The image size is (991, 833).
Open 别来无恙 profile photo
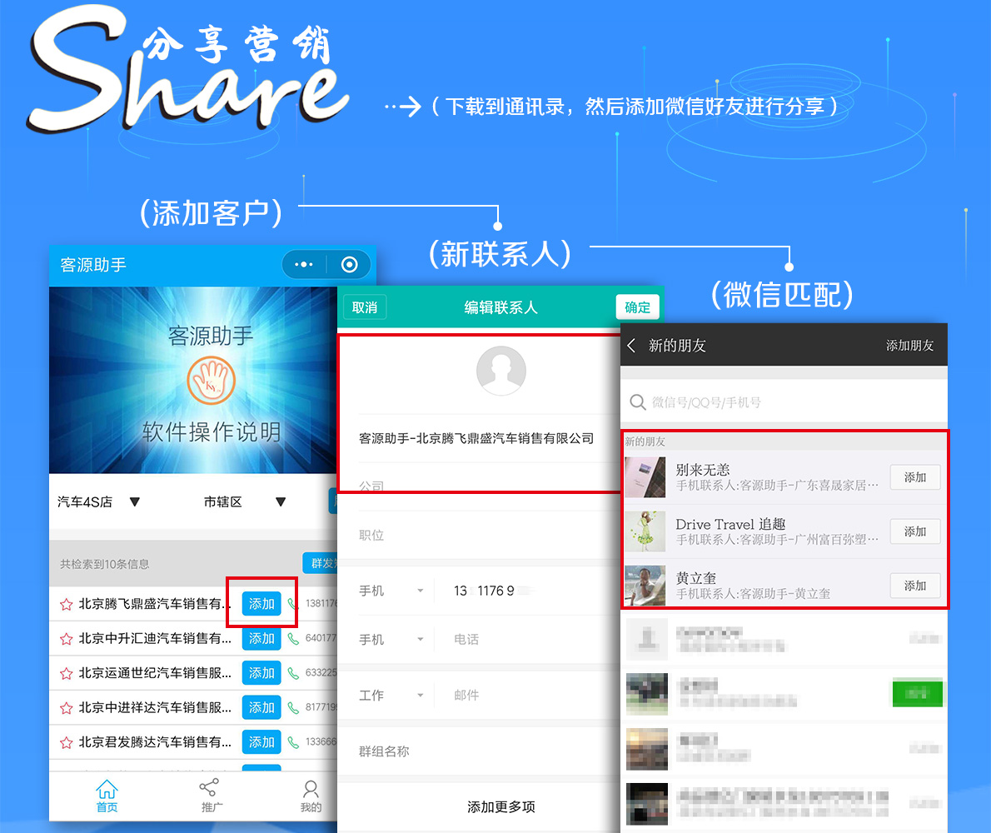[645, 477]
